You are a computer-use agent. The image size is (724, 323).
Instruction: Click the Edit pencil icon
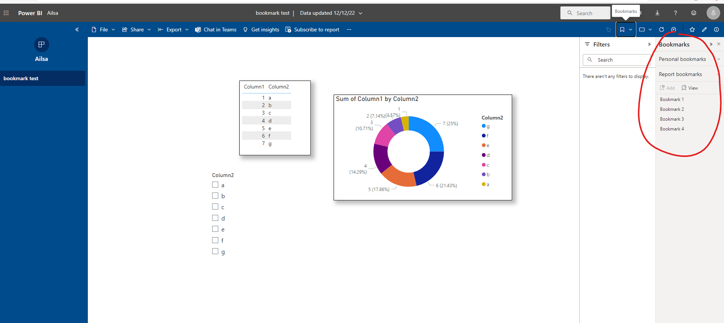coord(704,30)
